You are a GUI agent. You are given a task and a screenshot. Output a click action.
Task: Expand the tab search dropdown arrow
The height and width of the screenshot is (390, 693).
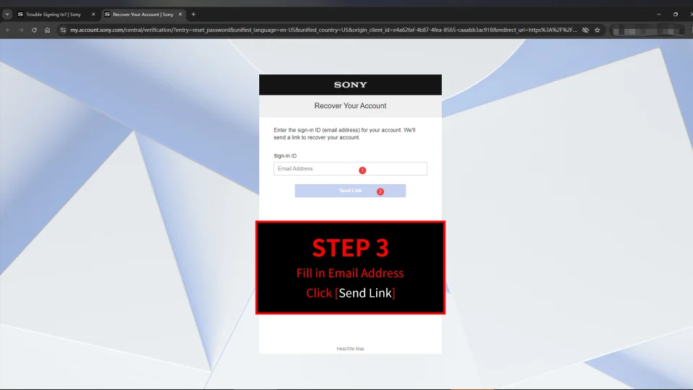click(x=7, y=14)
